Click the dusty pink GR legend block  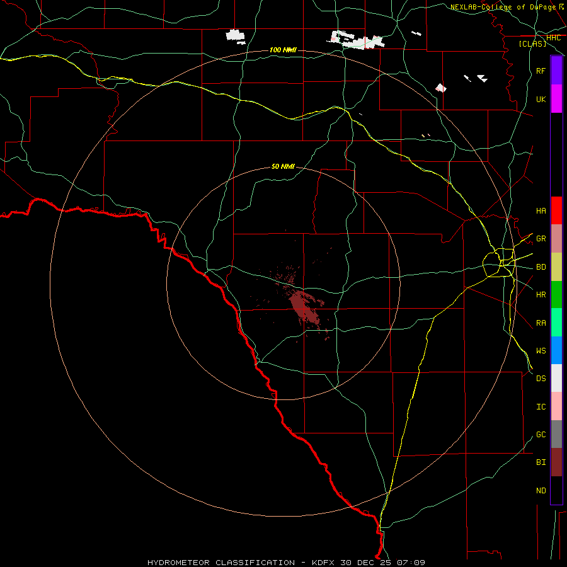(x=556, y=238)
